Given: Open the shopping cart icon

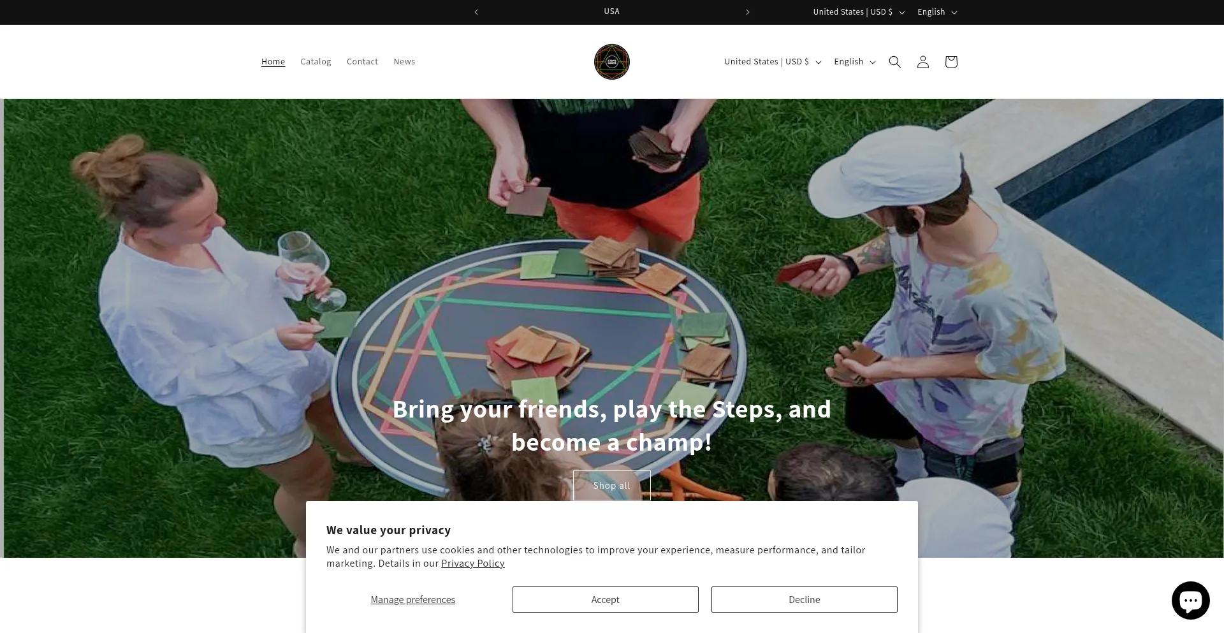Looking at the screenshot, I should click(x=951, y=62).
